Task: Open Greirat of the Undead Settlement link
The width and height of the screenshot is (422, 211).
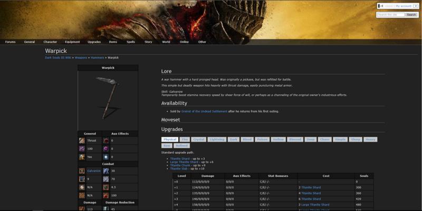Action: (204, 111)
